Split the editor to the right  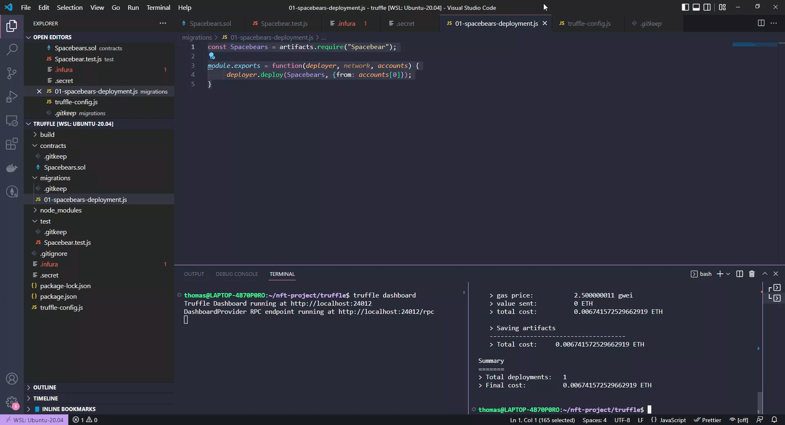pyautogui.click(x=761, y=23)
